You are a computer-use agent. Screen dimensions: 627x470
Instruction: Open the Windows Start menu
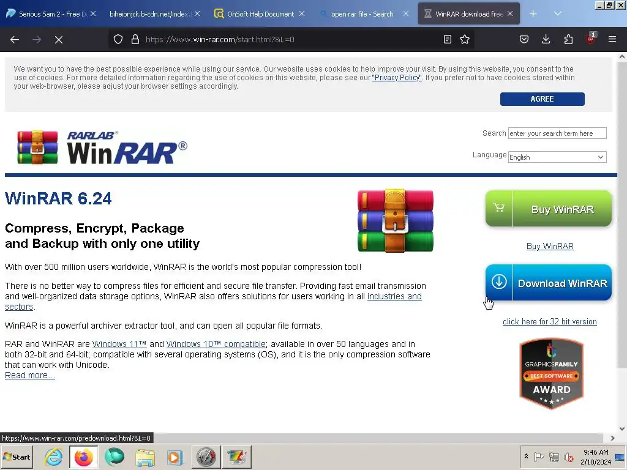click(17, 457)
